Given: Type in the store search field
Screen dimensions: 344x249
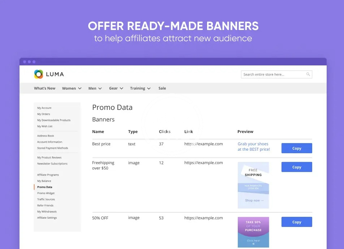Looking at the screenshot, I should click(x=273, y=74).
